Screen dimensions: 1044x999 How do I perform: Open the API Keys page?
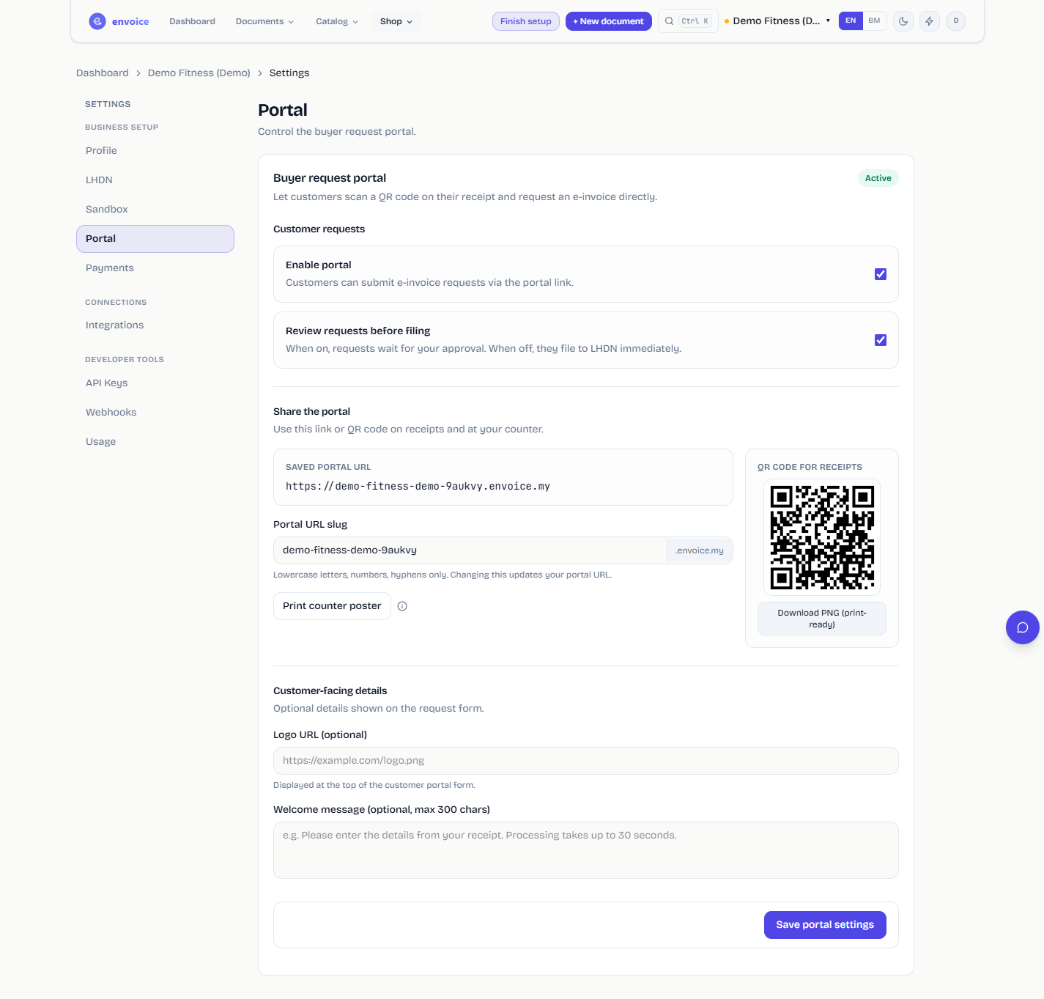click(155, 383)
